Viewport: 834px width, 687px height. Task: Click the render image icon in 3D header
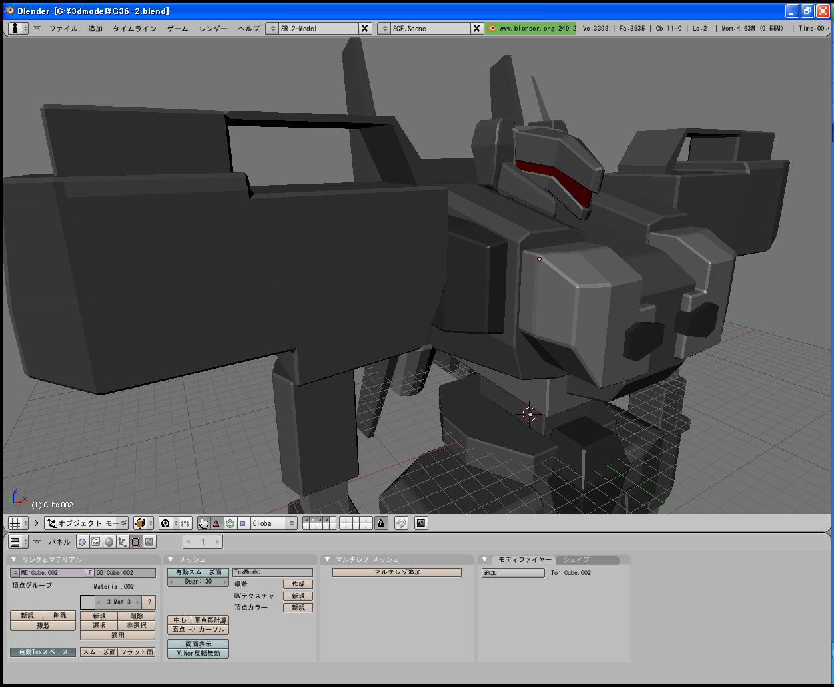(421, 523)
